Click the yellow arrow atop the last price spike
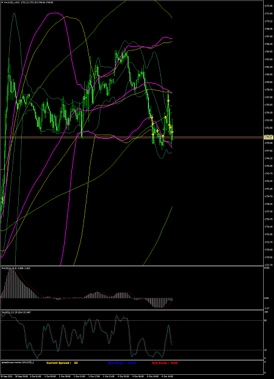 (168, 101)
